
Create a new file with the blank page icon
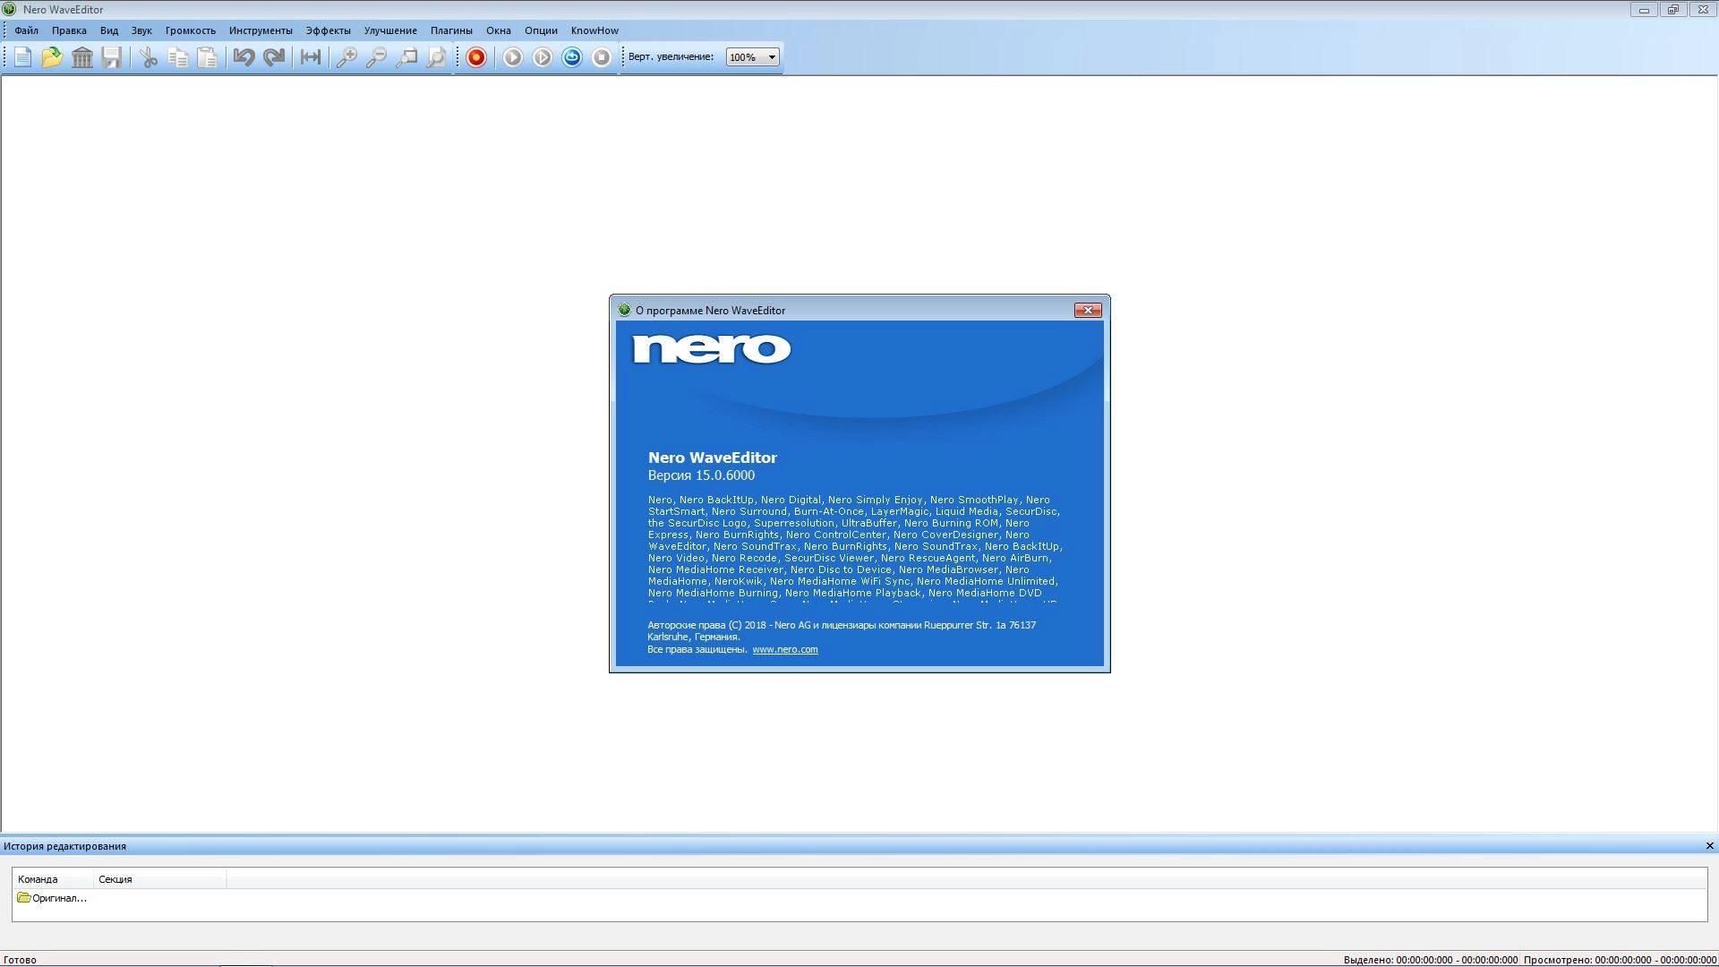click(22, 57)
